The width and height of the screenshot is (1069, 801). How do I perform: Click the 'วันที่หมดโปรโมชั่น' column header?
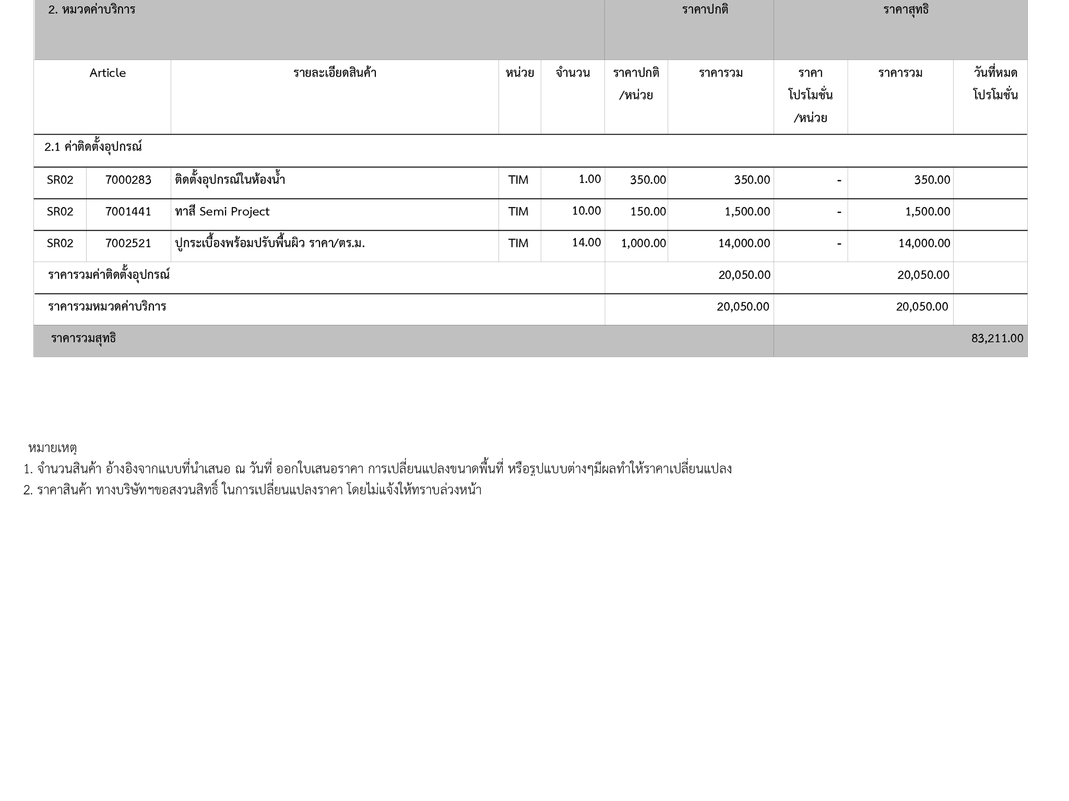tap(995, 83)
